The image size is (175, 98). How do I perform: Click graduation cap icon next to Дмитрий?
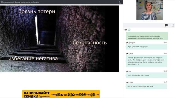(x=127, y=43)
